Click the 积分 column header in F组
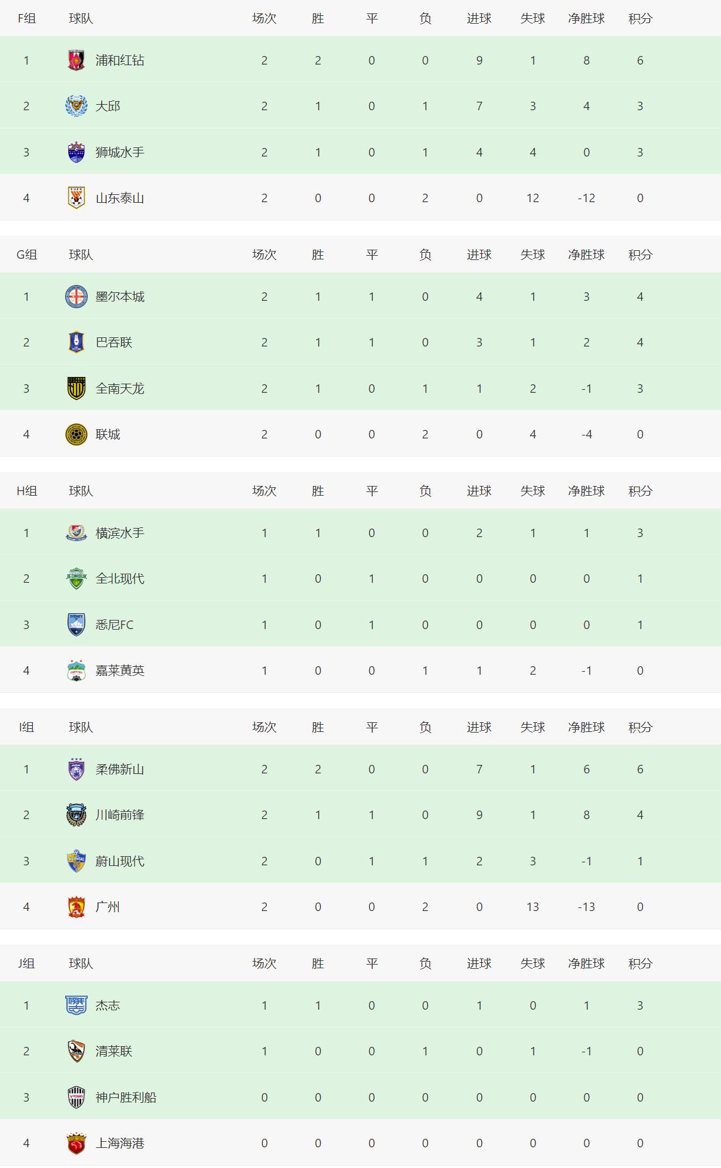 [640, 18]
